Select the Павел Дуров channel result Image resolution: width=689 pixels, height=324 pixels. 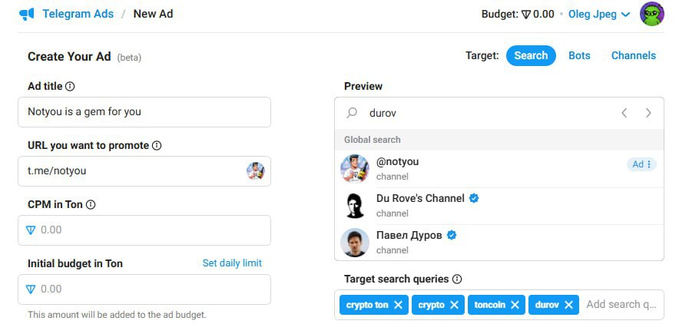point(499,243)
